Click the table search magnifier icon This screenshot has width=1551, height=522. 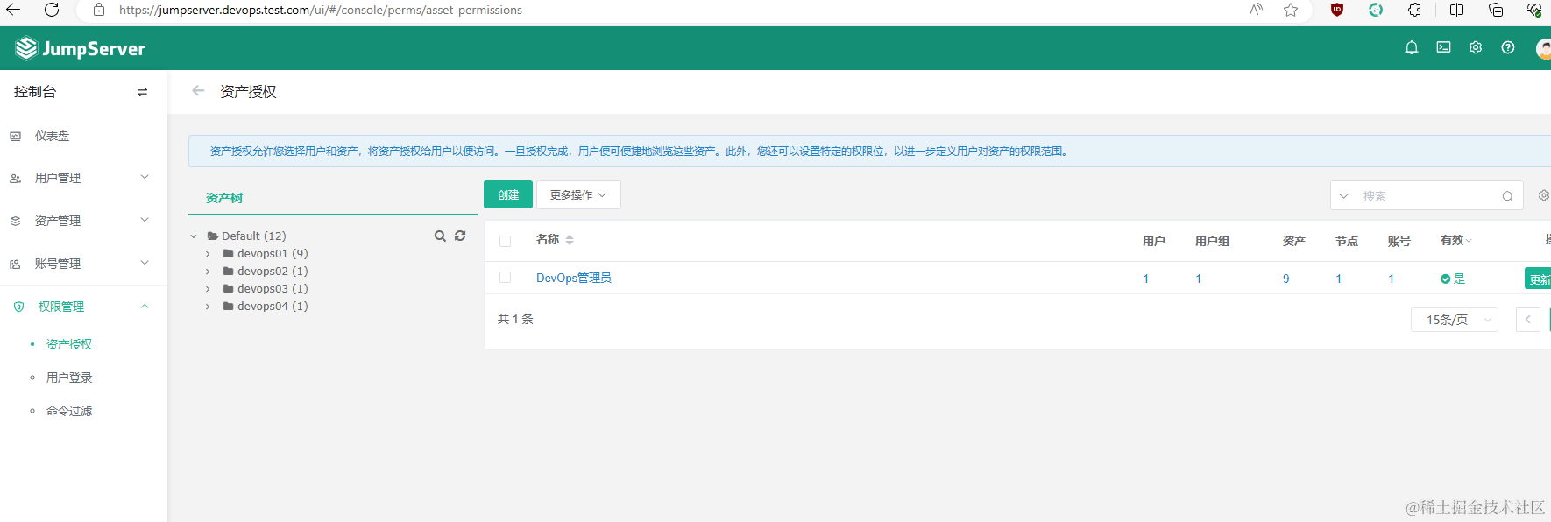[x=1507, y=196]
